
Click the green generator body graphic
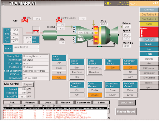50,35
